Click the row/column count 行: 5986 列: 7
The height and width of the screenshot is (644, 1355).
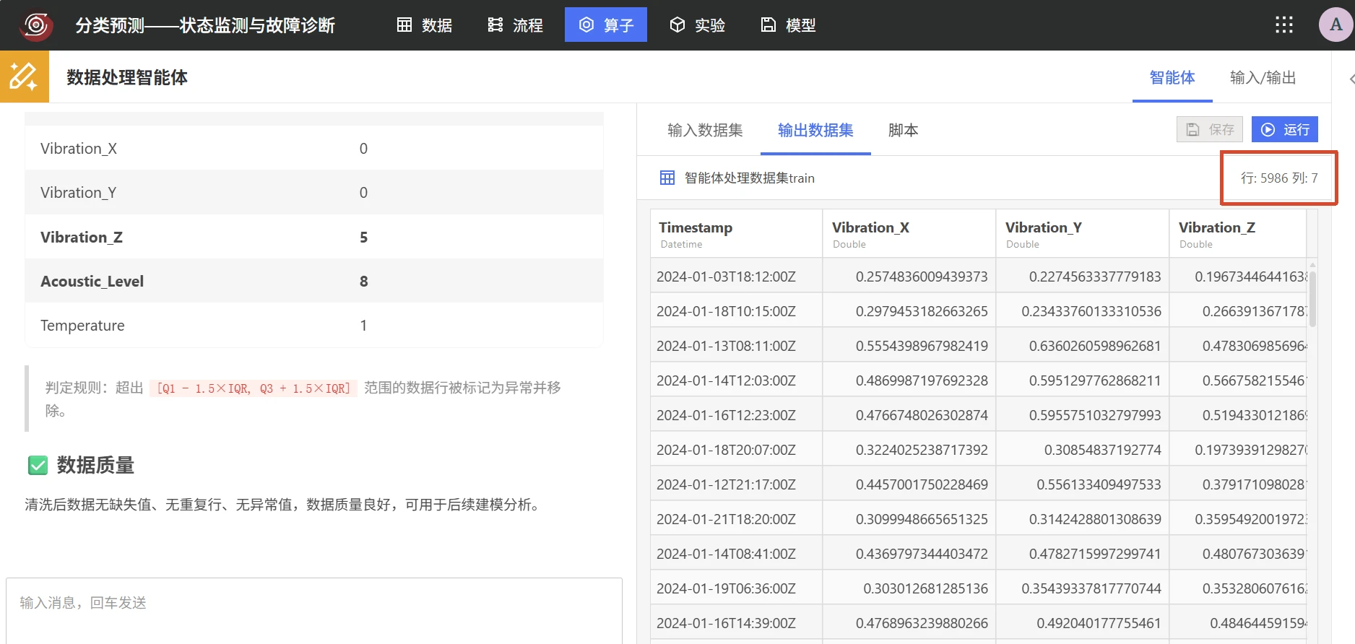coord(1279,178)
